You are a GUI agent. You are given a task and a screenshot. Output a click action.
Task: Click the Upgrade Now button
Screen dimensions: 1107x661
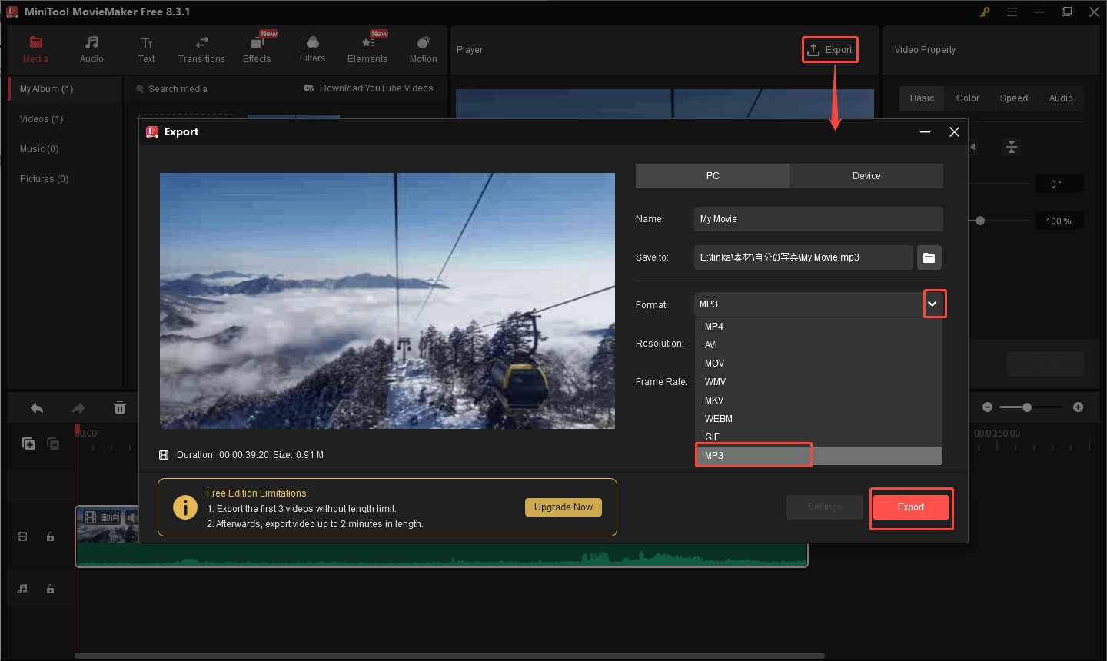(563, 507)
